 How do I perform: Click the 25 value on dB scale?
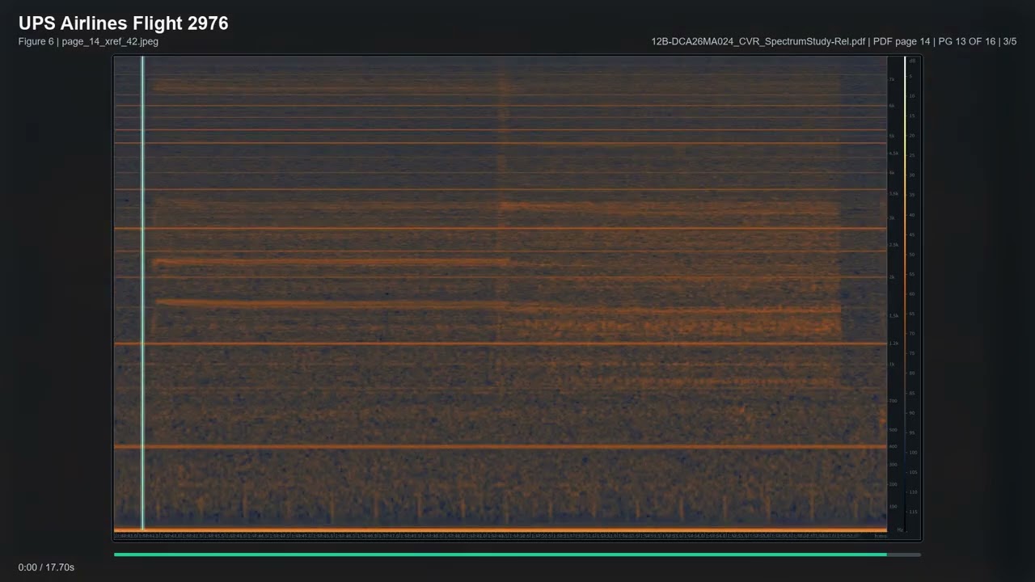tap(912, 155)
